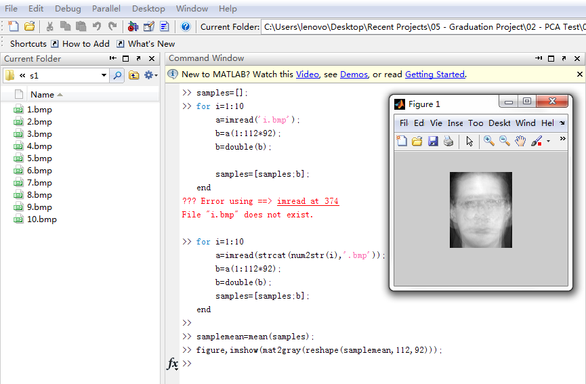Click the Redo arrow icon
Image resolution: width=586 pixels, height=384 pixels.
112,26
